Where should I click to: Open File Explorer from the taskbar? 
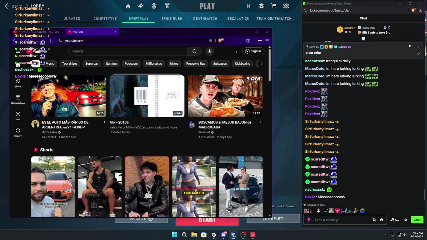pyautogui.click(x=194, y=235)
